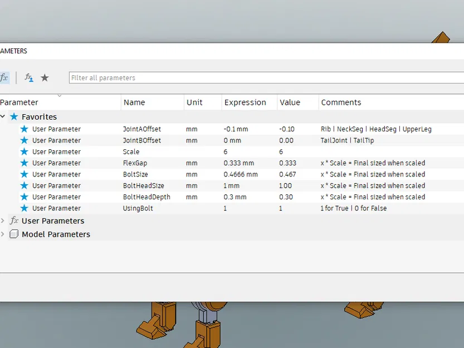Click the 1 for True comment
Screen dimensions: 464x348
click(354, 208)
